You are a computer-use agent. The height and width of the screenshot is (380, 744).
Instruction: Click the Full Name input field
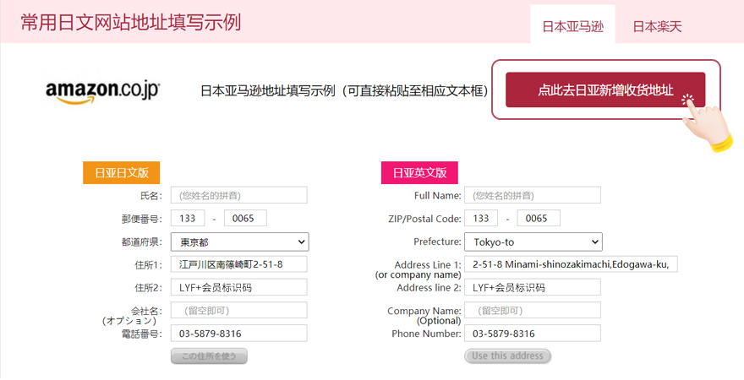pyautogui.click(x=533, y=195)
